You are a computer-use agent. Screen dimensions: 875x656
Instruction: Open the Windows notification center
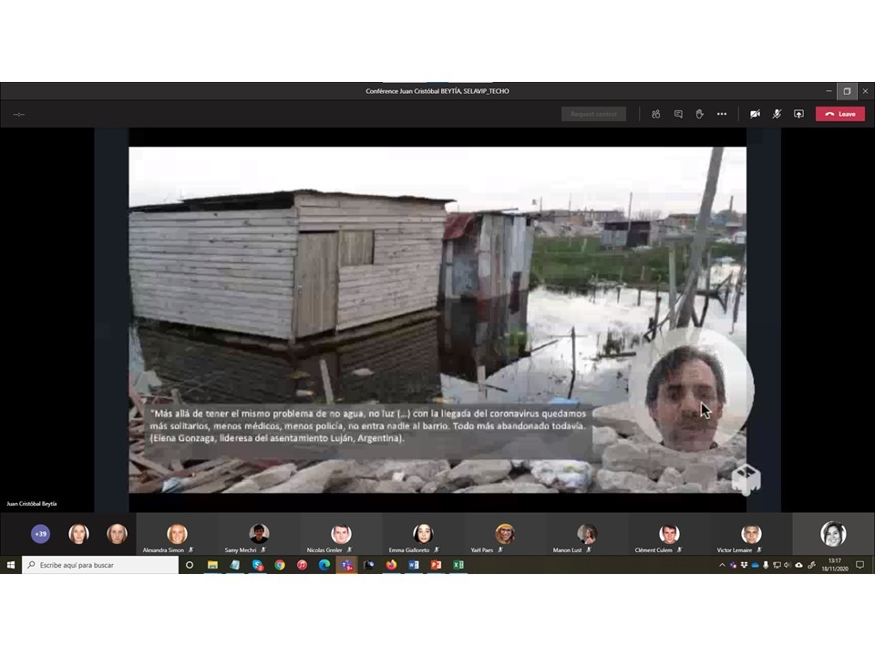click(860, 565)
